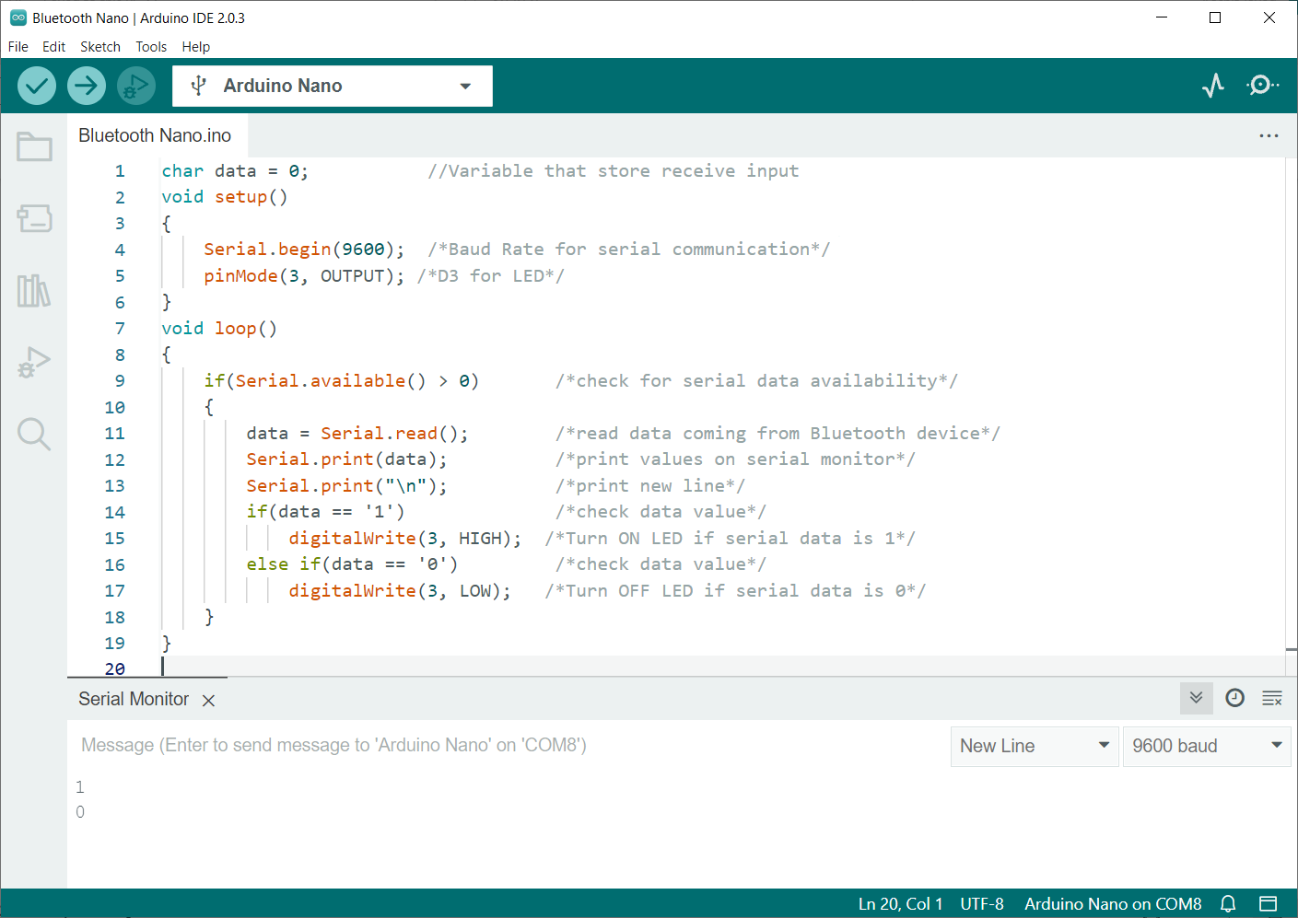This screenshot has height=918, width=1298.
Task: Click line number 9 in the gutter
Action: (120, 381)
